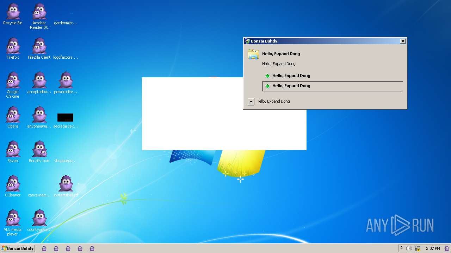Expand details with the dialog's down-arrow button
The width and height of the screenshot is (451, 253).
pyautogui.click(x=251, y=102)
